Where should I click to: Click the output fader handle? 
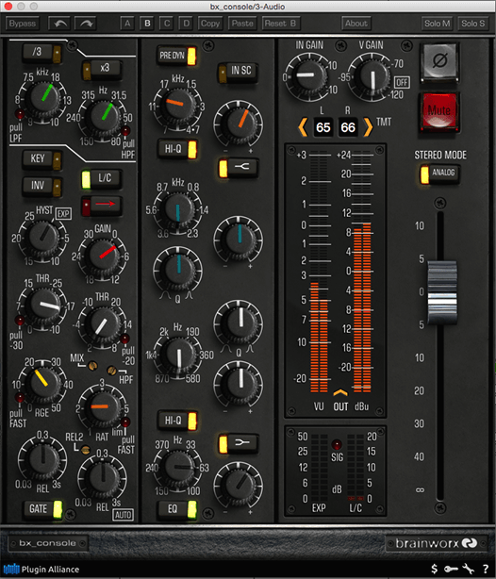tap(442, 291)
